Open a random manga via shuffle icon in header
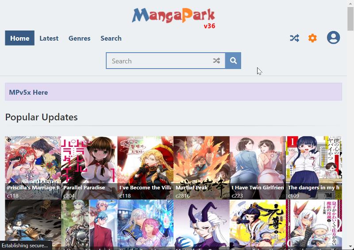Image resolution: width=354 pixels, height=250 pixels. click(295, 38)
